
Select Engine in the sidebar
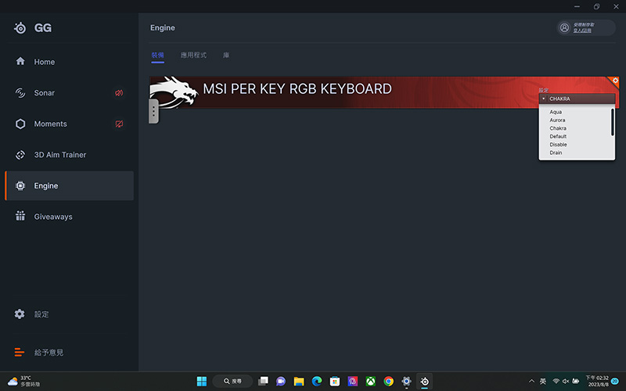click(x=69, y=185)
